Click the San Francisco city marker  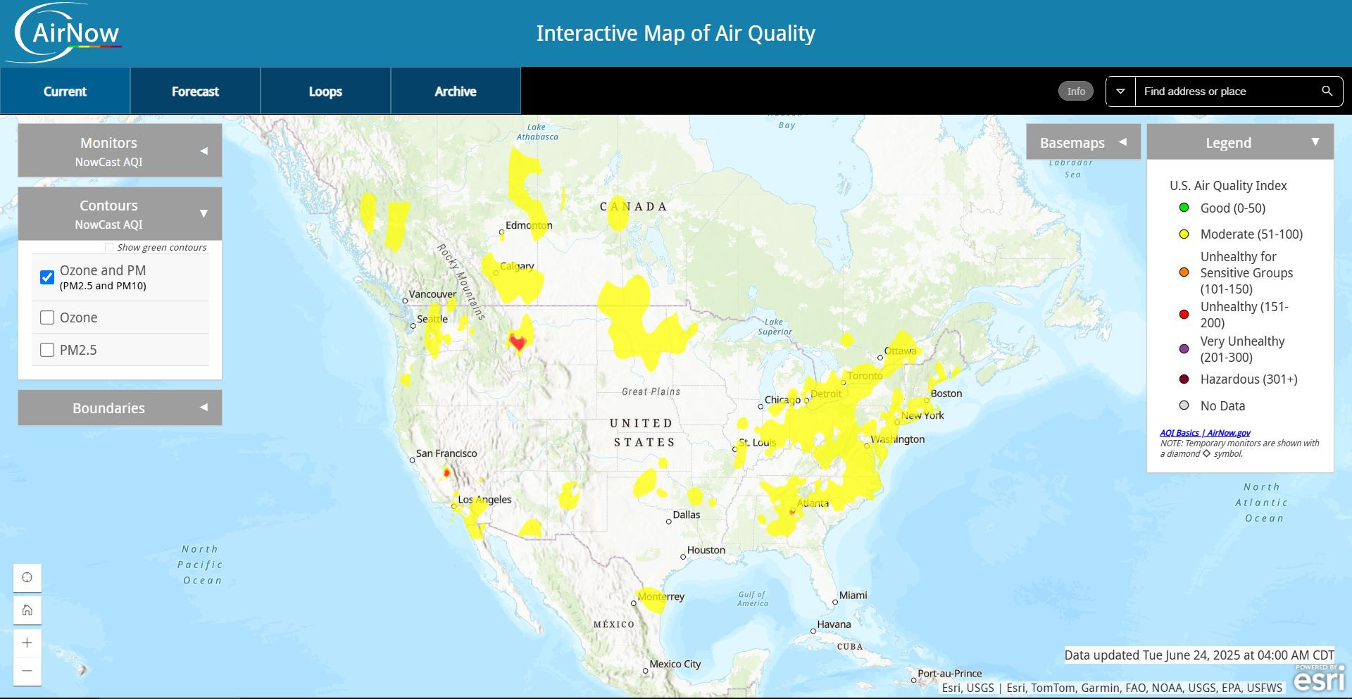[x=412, y=460]
